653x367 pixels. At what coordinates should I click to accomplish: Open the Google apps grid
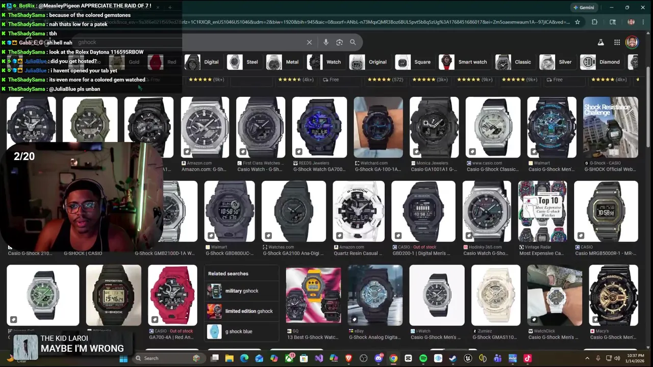coord(617,42)
